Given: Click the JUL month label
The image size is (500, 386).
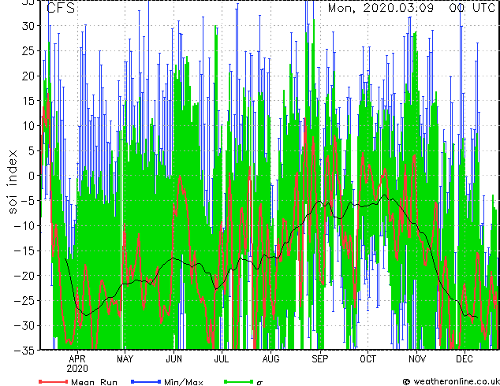Looking at the screenshot, I should pyautogui.click(x=222, y=359).
